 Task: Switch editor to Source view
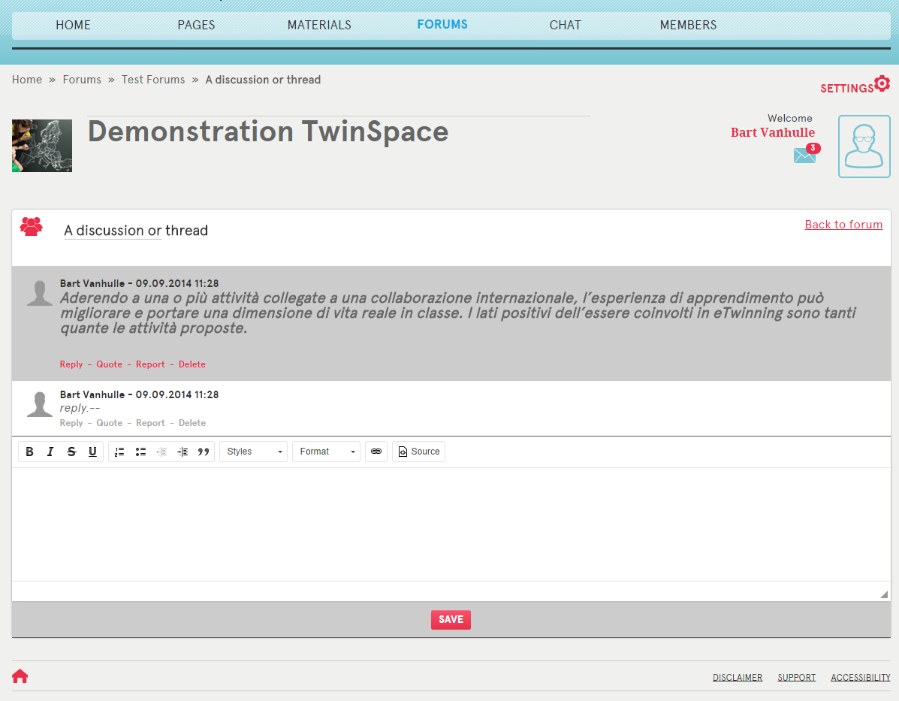pos(418,452)
